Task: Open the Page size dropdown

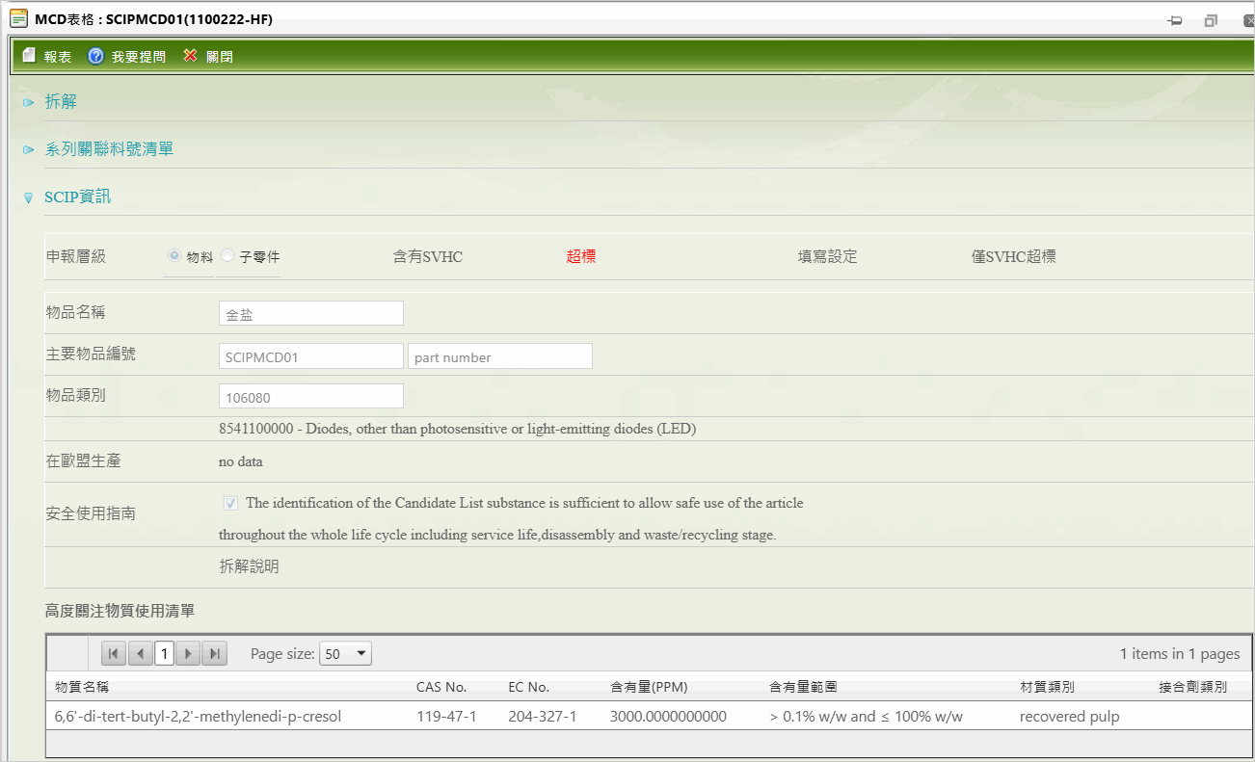Action: pyautogui.click(x=345, y=653)
